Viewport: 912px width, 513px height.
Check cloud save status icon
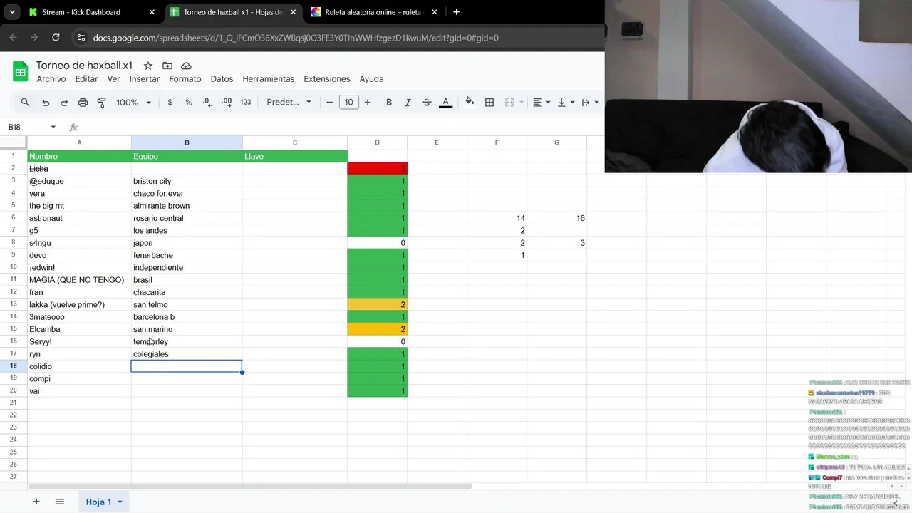pyautogui.click(x=186, y=66)
